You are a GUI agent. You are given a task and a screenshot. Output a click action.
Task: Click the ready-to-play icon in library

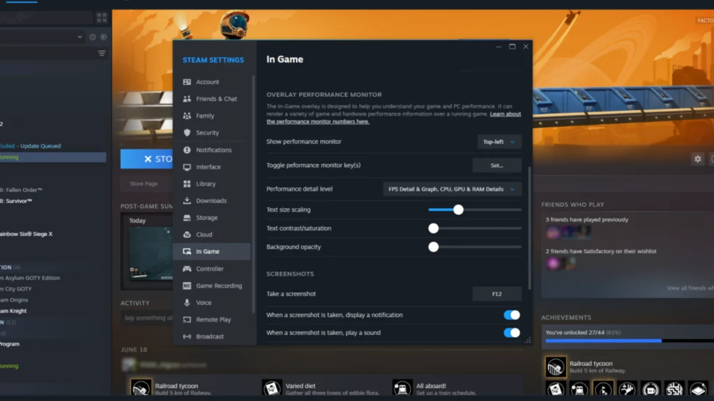(103, 37)
